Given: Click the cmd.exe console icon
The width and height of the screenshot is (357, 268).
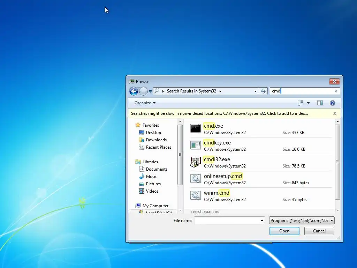Looking at the screenshot, I should 196,129.
